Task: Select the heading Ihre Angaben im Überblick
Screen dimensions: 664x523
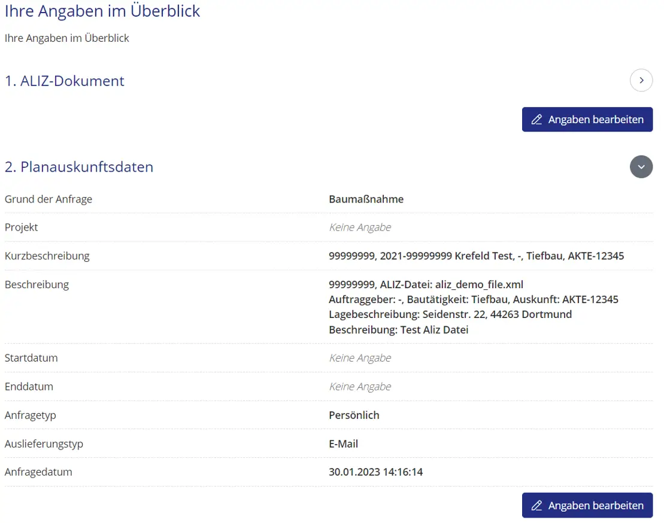Action: click(x=102, y=11)
